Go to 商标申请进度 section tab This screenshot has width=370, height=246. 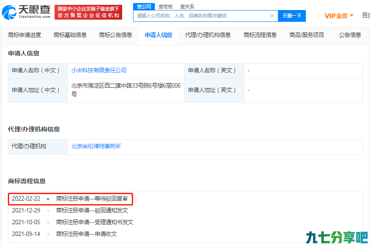pos(24,35)
